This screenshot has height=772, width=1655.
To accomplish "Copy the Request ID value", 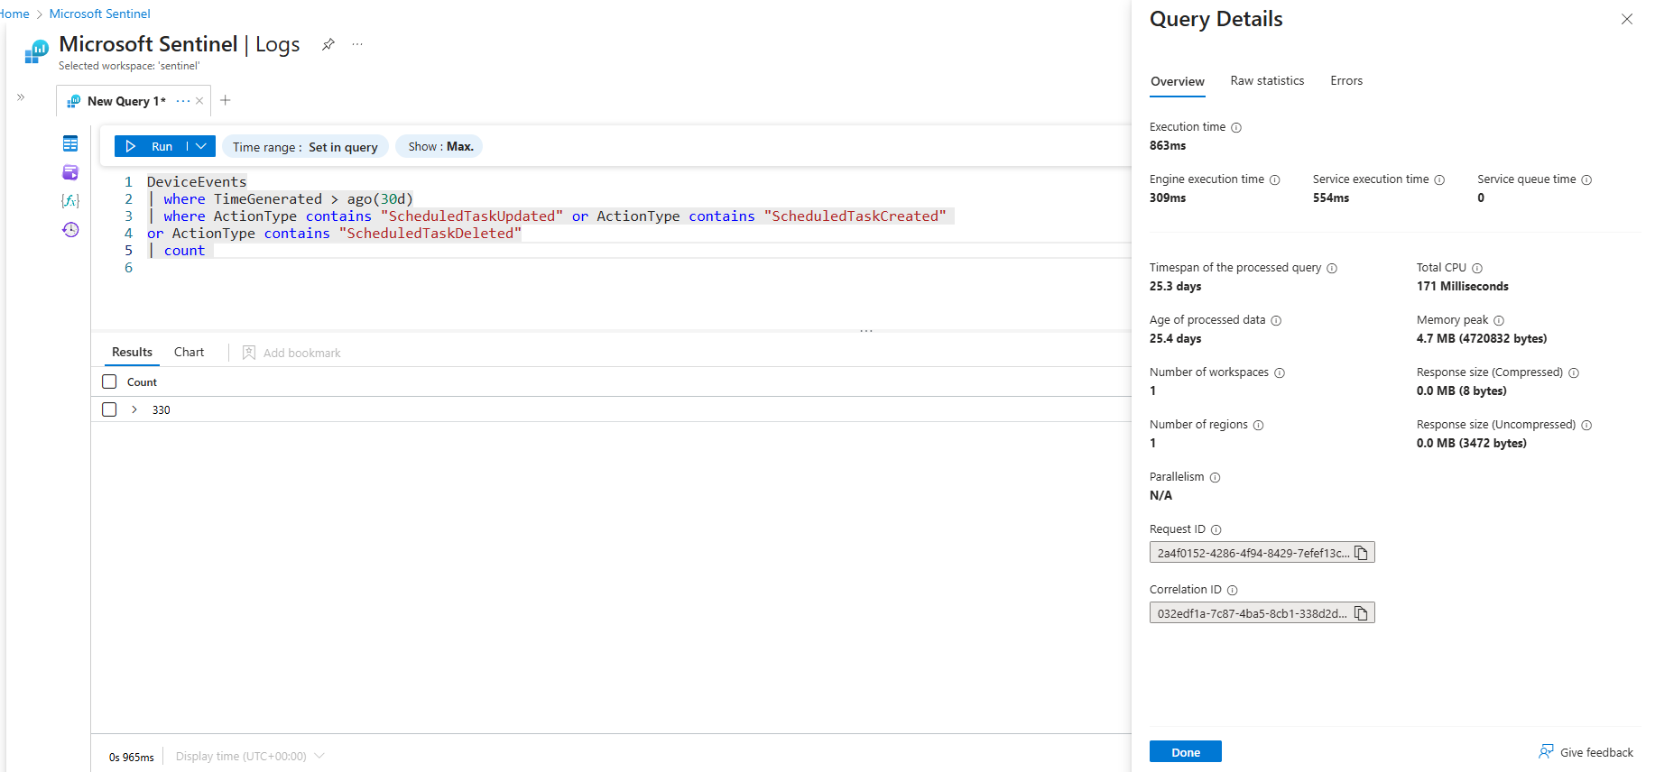I will click(x=1361, y=553).
